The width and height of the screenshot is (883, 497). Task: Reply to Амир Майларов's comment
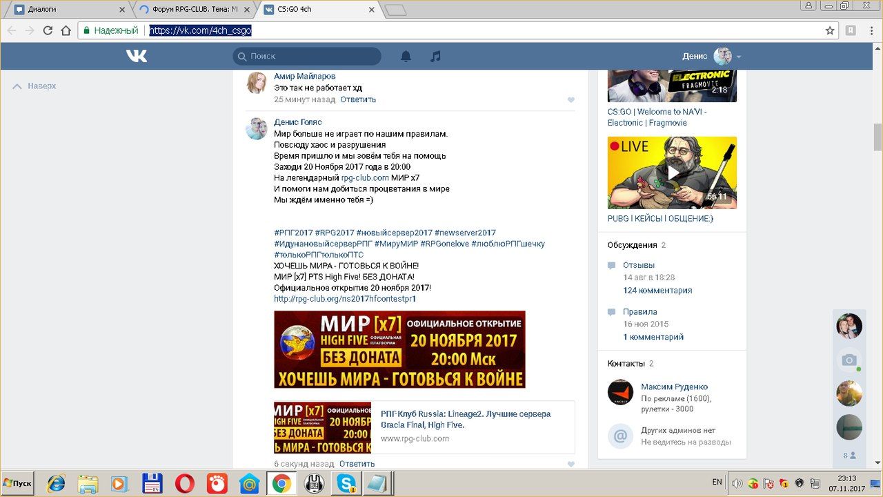[x=358, y=100]
